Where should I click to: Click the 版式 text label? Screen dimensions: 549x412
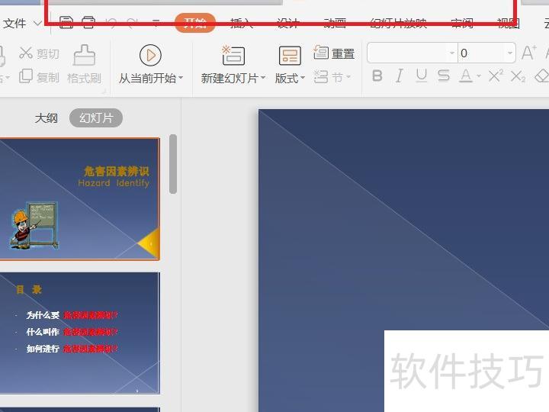(x=287, y=78)
